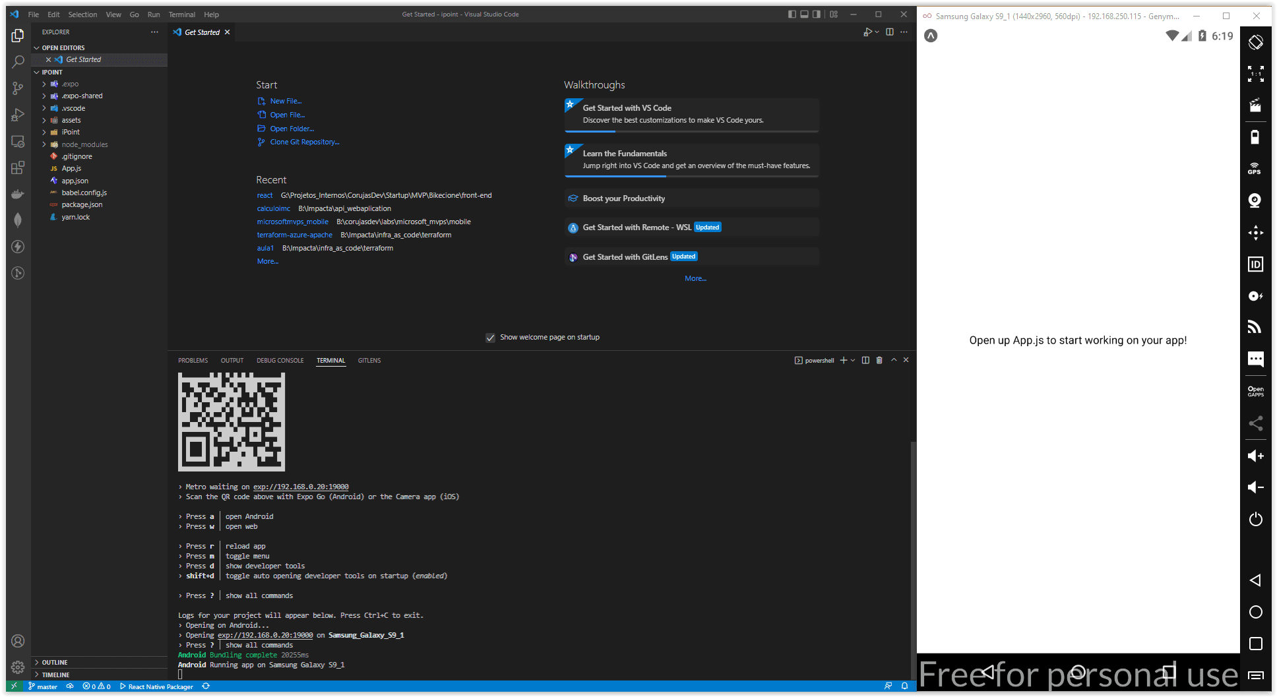The width and height of the screenshot is (1277, 697).
Task: Split the terminal panel
Action: (x=865, y=360)
